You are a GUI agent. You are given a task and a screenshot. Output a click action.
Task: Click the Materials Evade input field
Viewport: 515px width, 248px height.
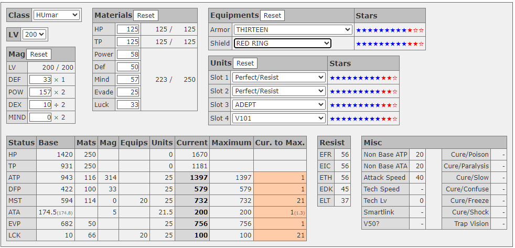point(128,92)
